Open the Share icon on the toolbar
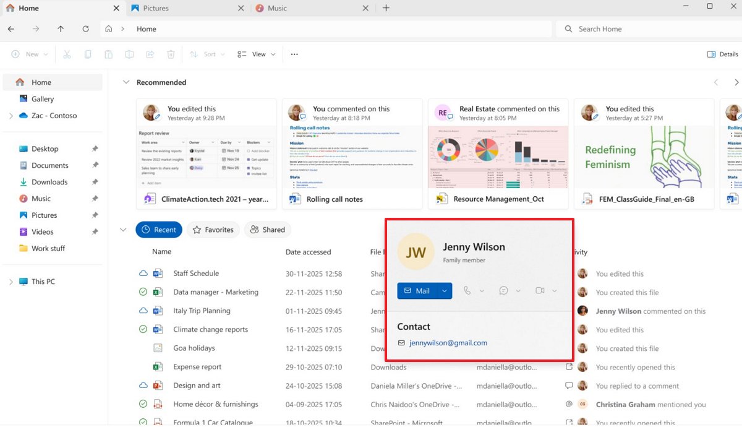Viewport: 742px width, 427px height. (x=150, y=54)
